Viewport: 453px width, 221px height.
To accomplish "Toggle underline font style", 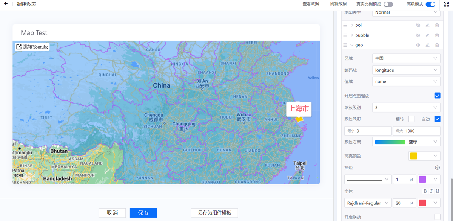I will (437, 191).
